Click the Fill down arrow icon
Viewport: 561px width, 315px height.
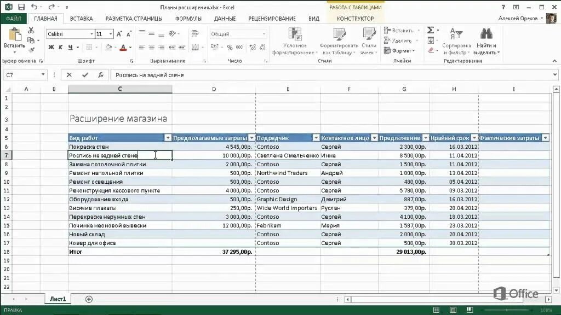pyautogui.click(x=431, y=40)
